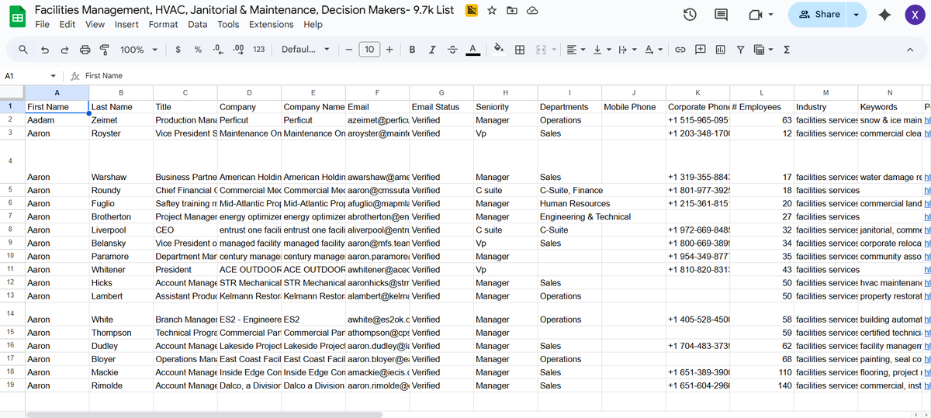Click the horizontal scrollbar thumb
This screenshot has width=931, height=418.
pyautogui.click(x=204, y=414)
